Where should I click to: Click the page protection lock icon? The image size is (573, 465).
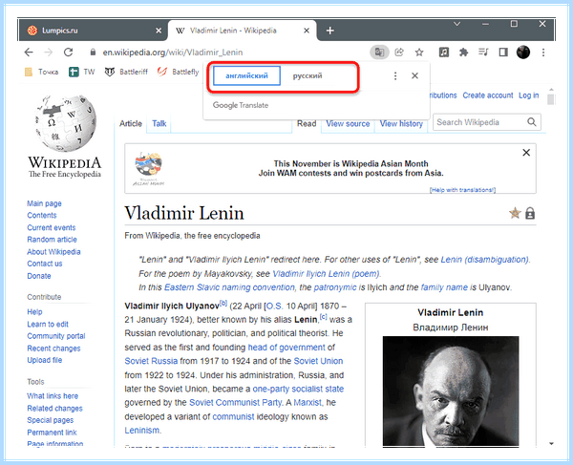(530, 213)
